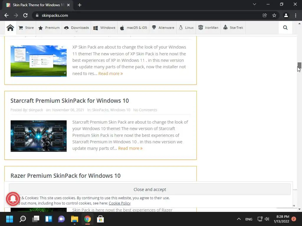This screenshot has width=302, height=226.
Task: Click Close and accept cookies button
Action: 150,190
